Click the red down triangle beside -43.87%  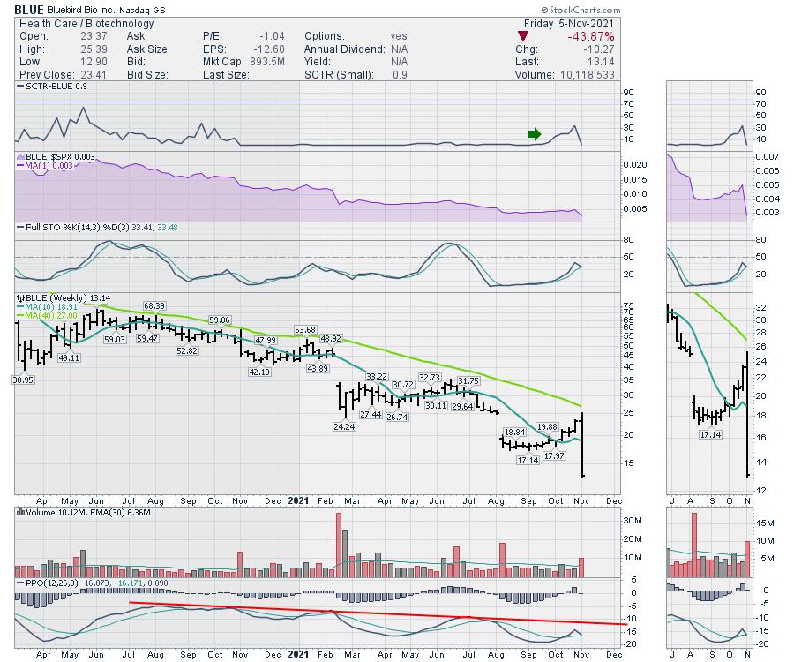pyautogui.click(x=522, y=36)
